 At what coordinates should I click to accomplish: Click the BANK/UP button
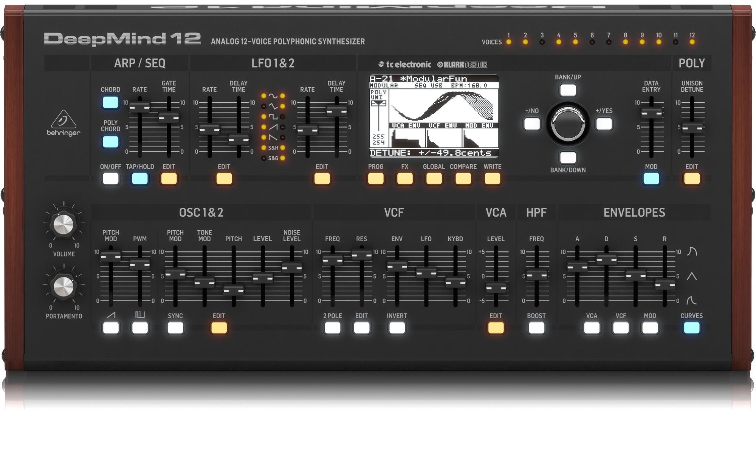(568, 90)
